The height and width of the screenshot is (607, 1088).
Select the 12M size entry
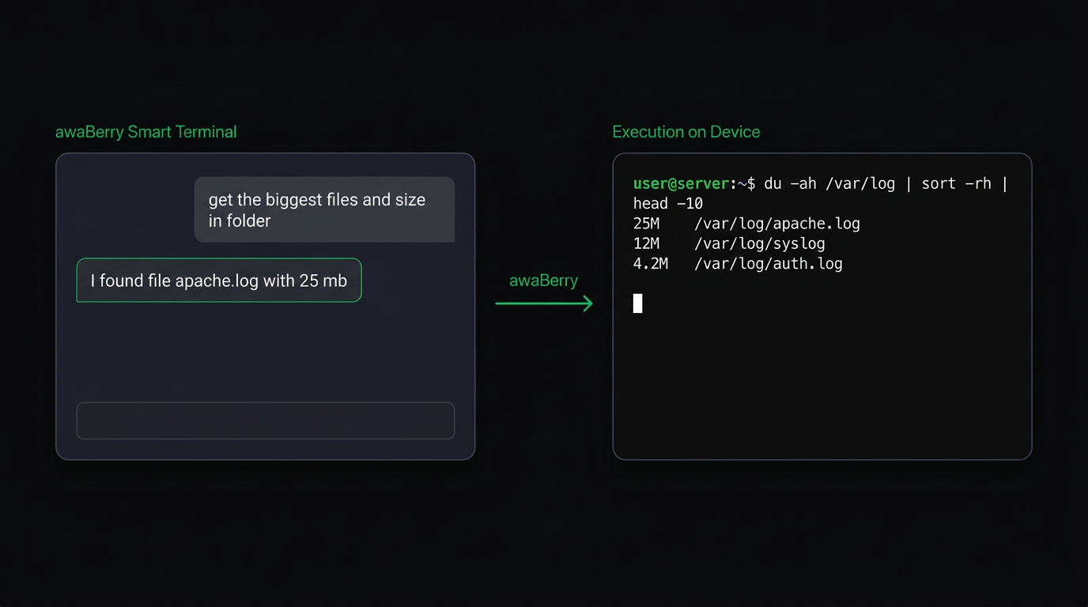click(x=646, y=243)
